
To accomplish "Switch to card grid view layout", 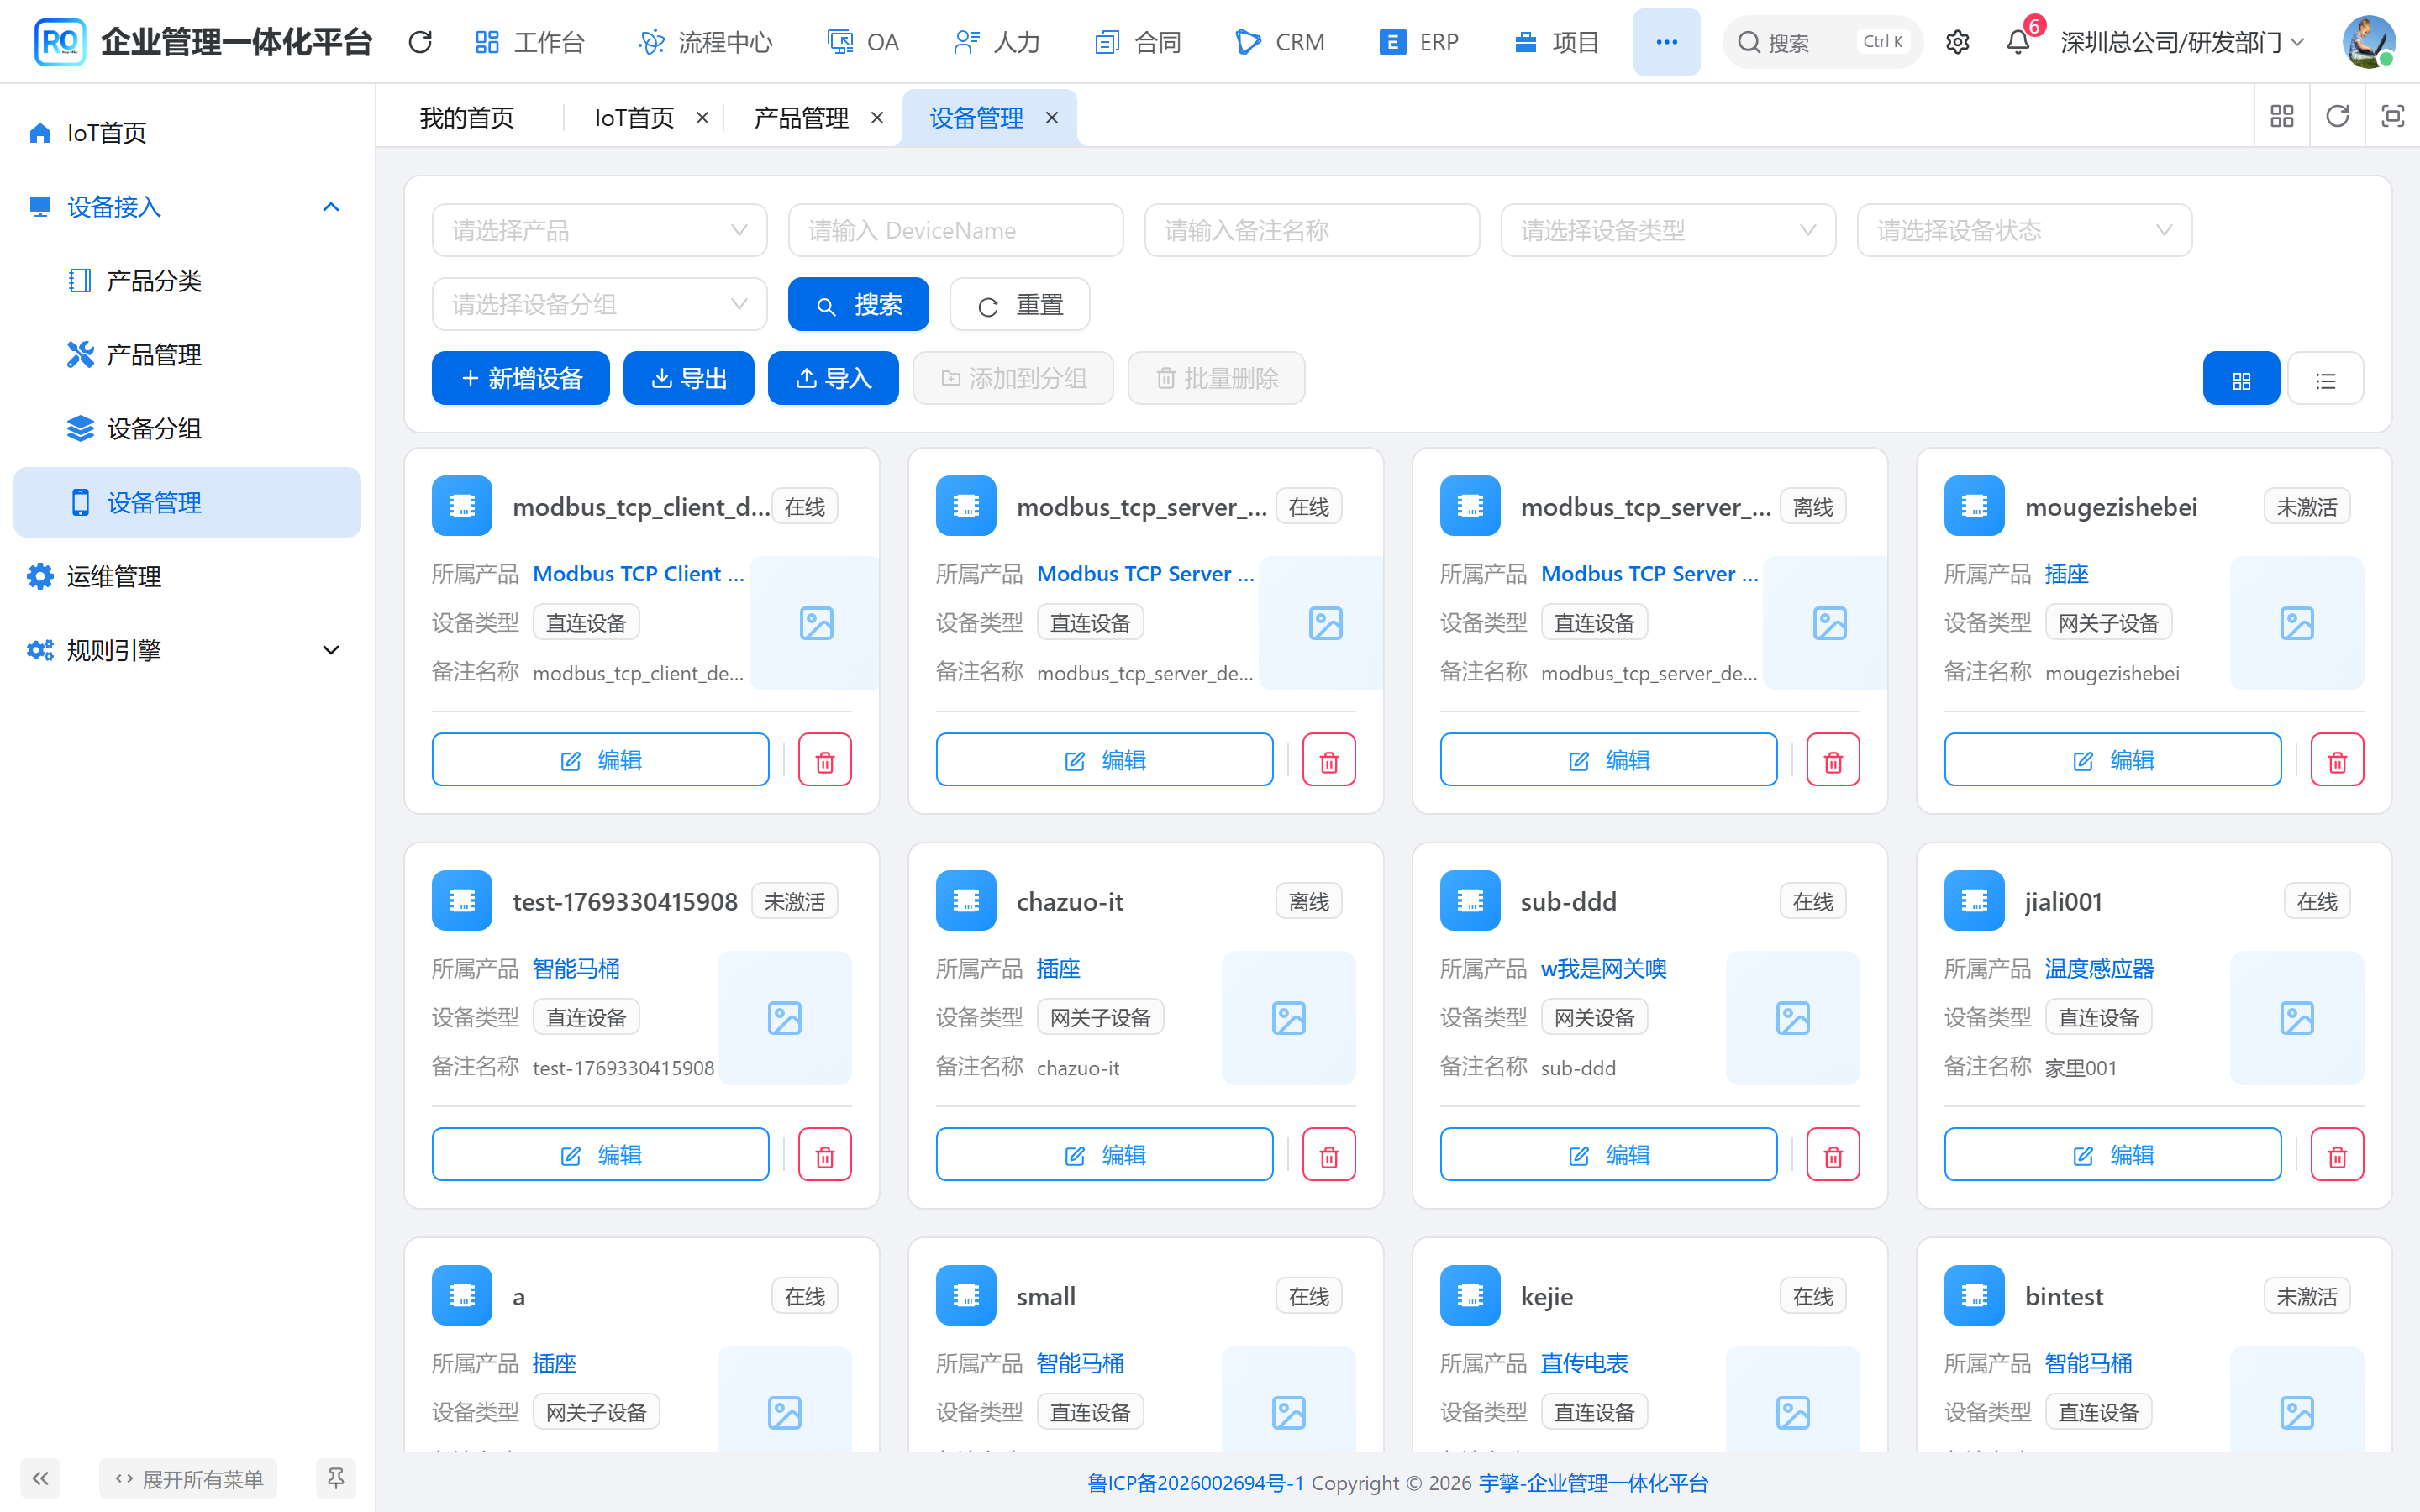I will pyautogui.click(x=2241, y=379).
